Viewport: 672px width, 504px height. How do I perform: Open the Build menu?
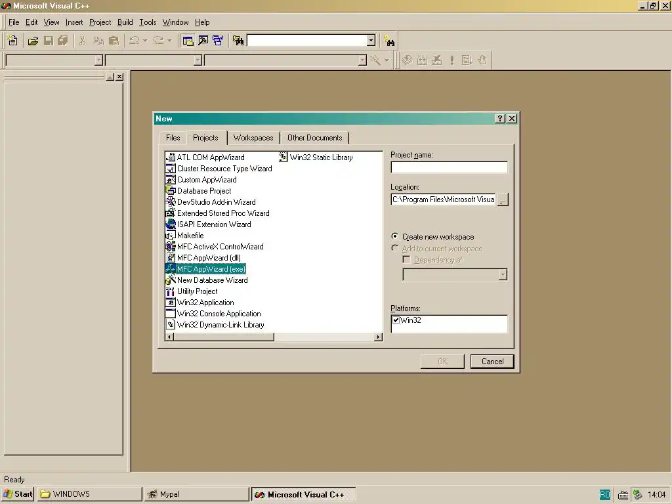[x=125, y=22]
